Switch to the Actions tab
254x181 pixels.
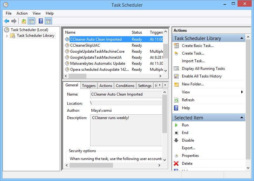click(106, 86)
